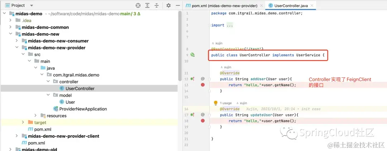
Task: Open the Project view dropdown
Action: pos(31,5)
